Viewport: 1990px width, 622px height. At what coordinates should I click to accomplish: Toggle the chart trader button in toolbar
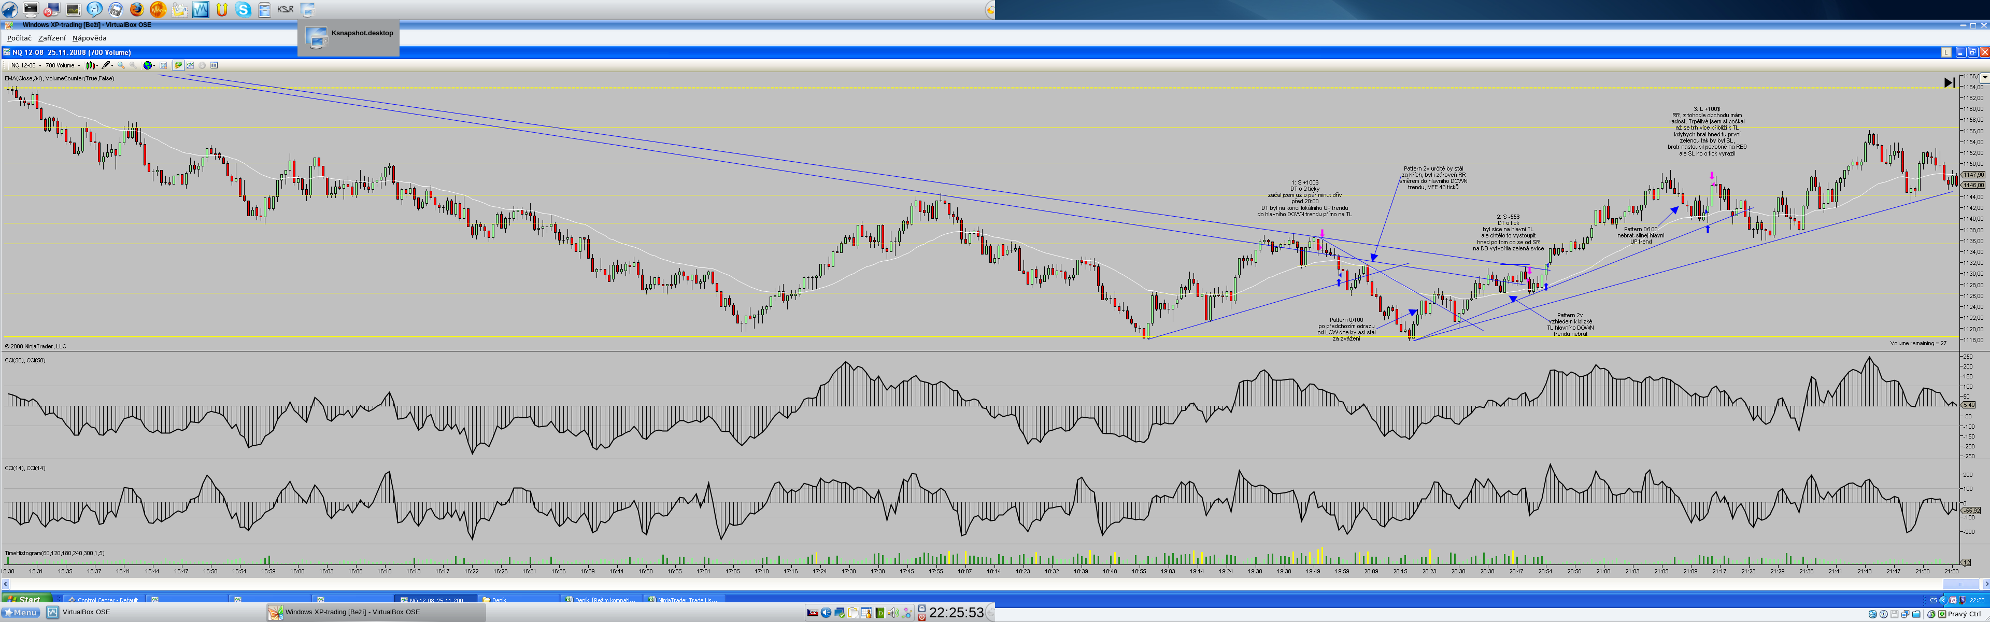pos(178,65)
